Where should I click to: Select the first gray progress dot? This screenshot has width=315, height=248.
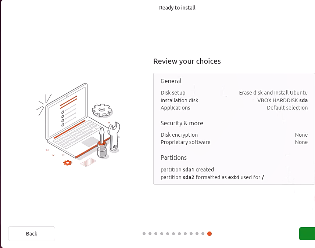[144, 234]
